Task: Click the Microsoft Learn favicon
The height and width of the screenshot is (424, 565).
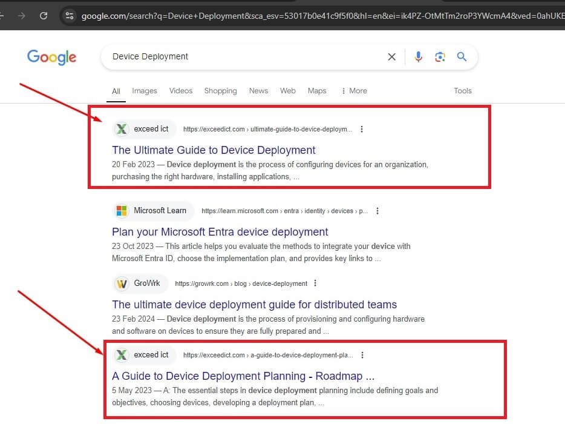Action: pos(122,211)
